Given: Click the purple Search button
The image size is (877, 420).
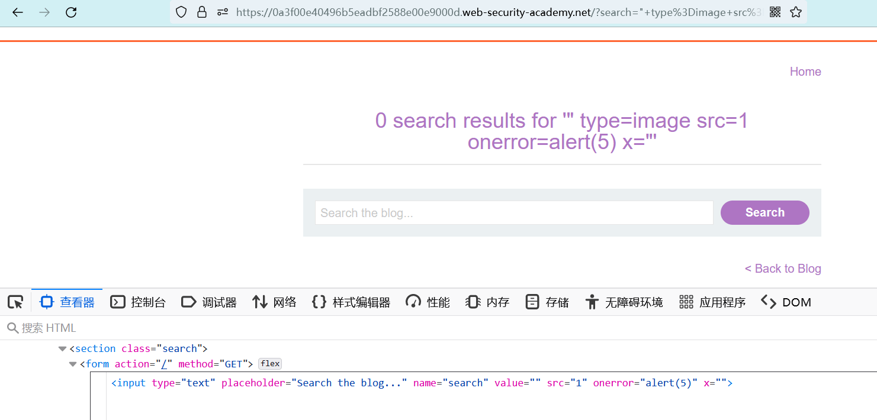Looking at the screenshot, I should [x=764, y=213].
